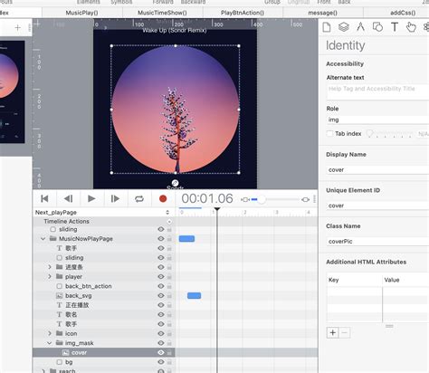Switch to the addCss() tab
Image resolution: width=429 pixels, height=373 pixels.
coord(403,13)
